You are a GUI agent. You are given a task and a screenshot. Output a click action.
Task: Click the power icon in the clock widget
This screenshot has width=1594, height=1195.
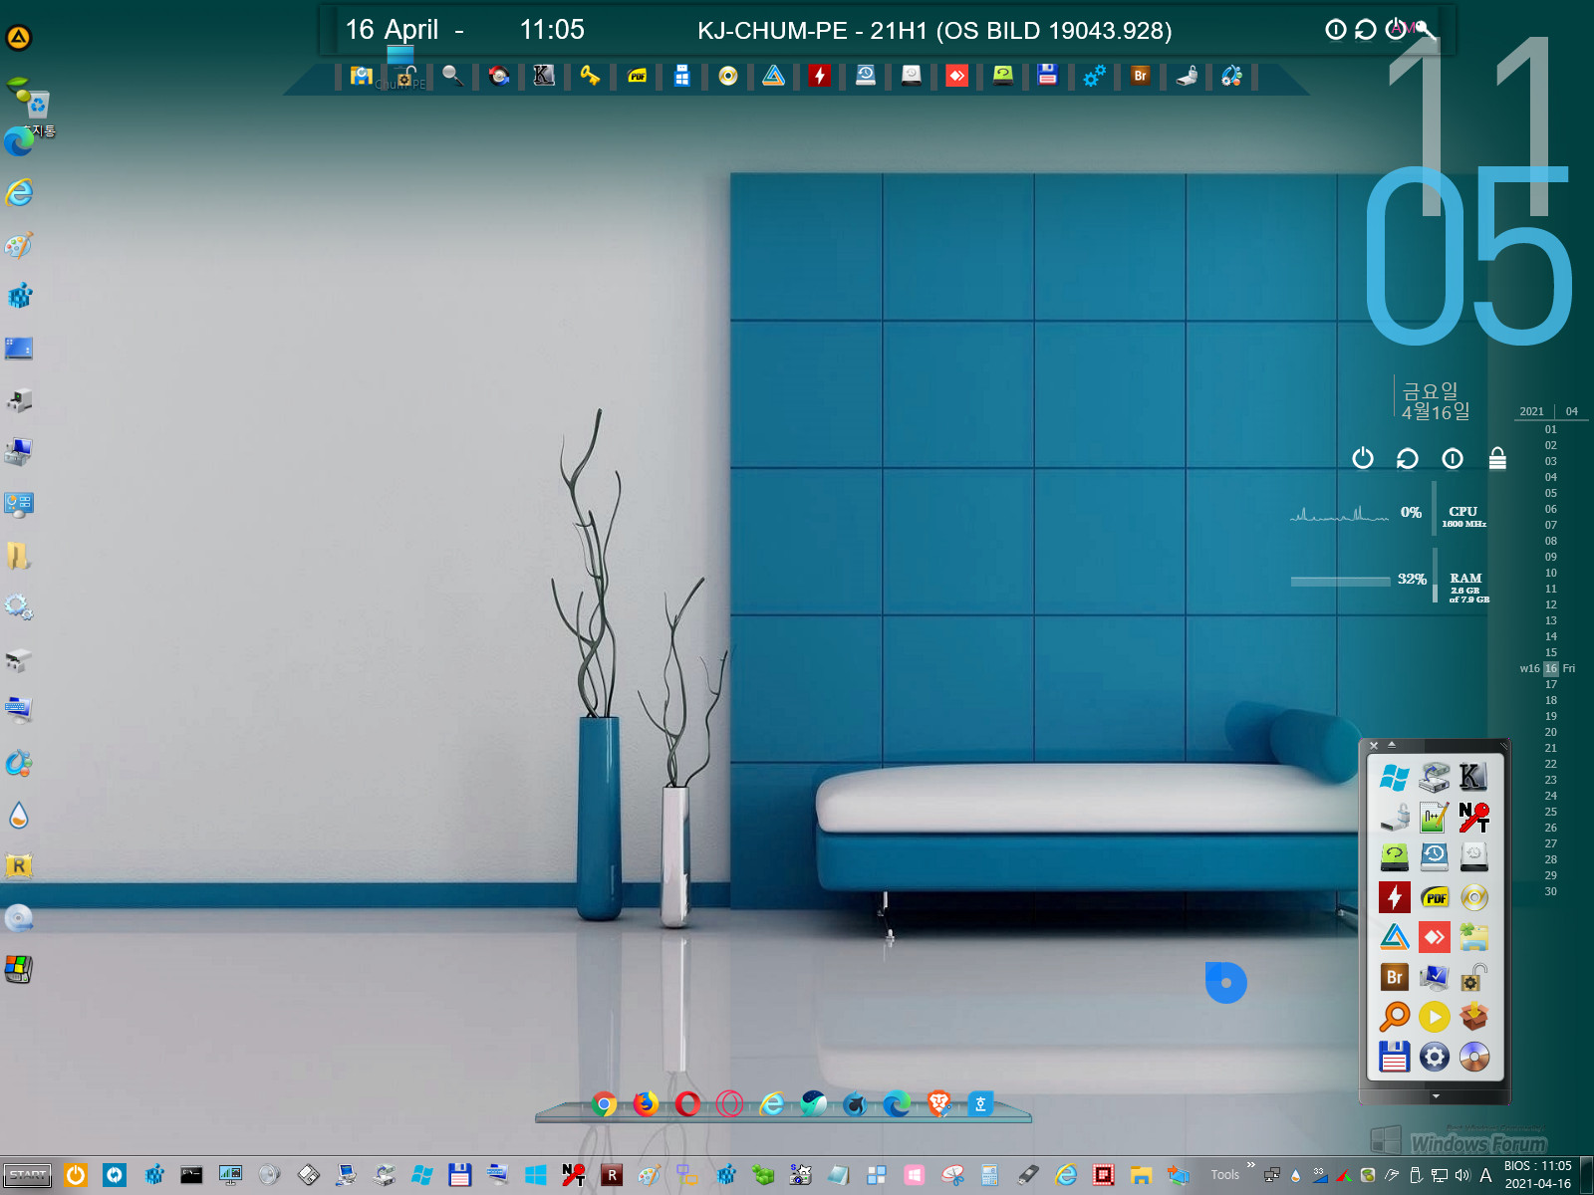click(x=1363, y=458)
